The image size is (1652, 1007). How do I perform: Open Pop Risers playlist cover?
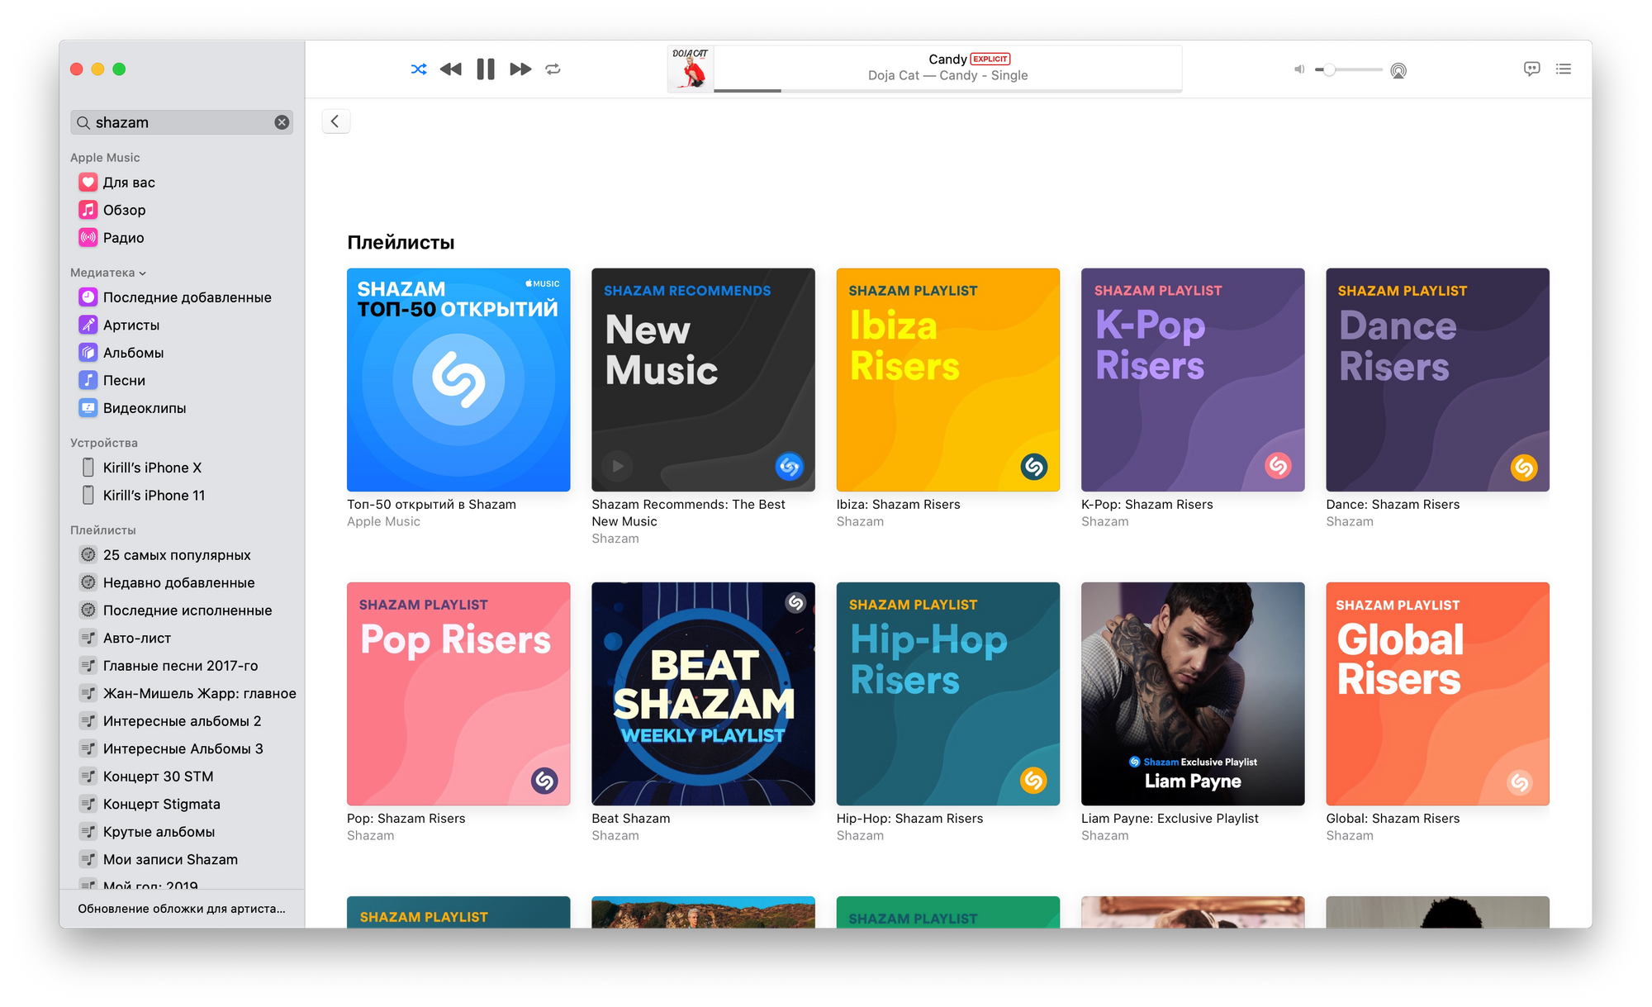458,694
